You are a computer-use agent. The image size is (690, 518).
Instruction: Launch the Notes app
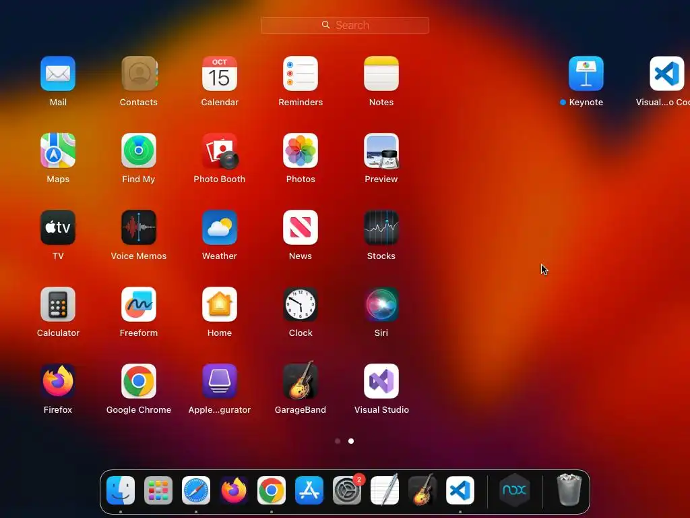click(381, 74)
